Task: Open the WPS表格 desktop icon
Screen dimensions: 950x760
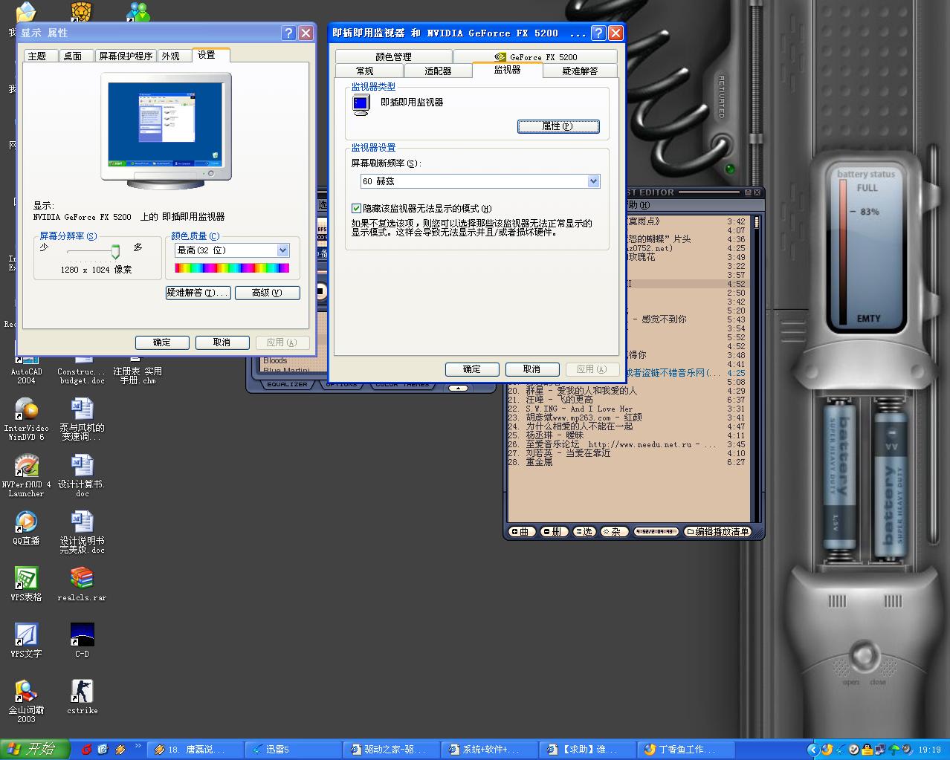Action: click(x=26, y=579)
